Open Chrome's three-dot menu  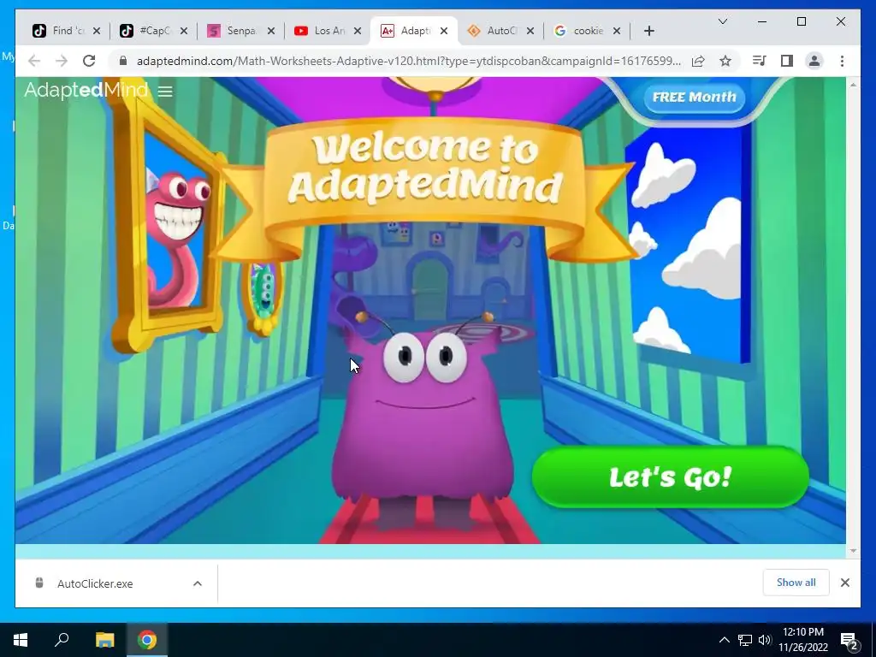point(842,61)
